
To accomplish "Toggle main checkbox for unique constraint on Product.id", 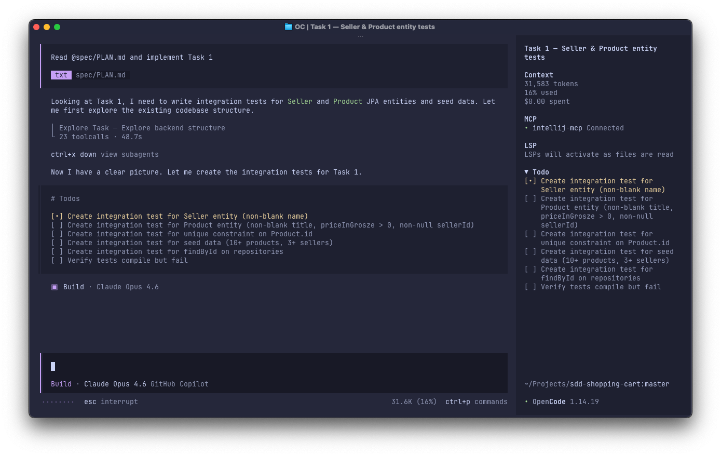I will (57, 234).
